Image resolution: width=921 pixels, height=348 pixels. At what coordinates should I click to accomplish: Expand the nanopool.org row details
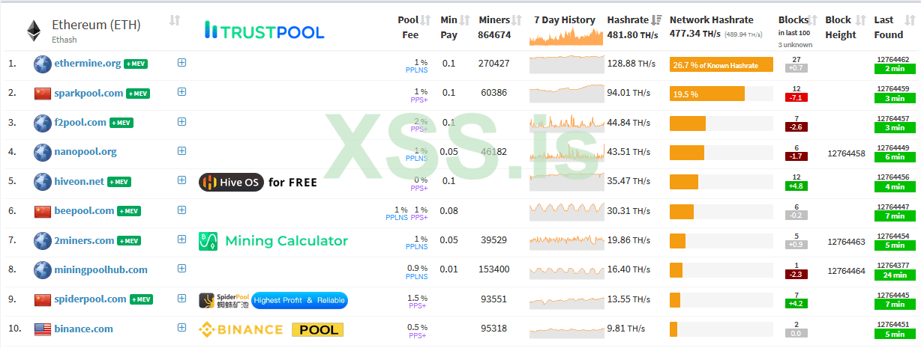tap(181, 151)
